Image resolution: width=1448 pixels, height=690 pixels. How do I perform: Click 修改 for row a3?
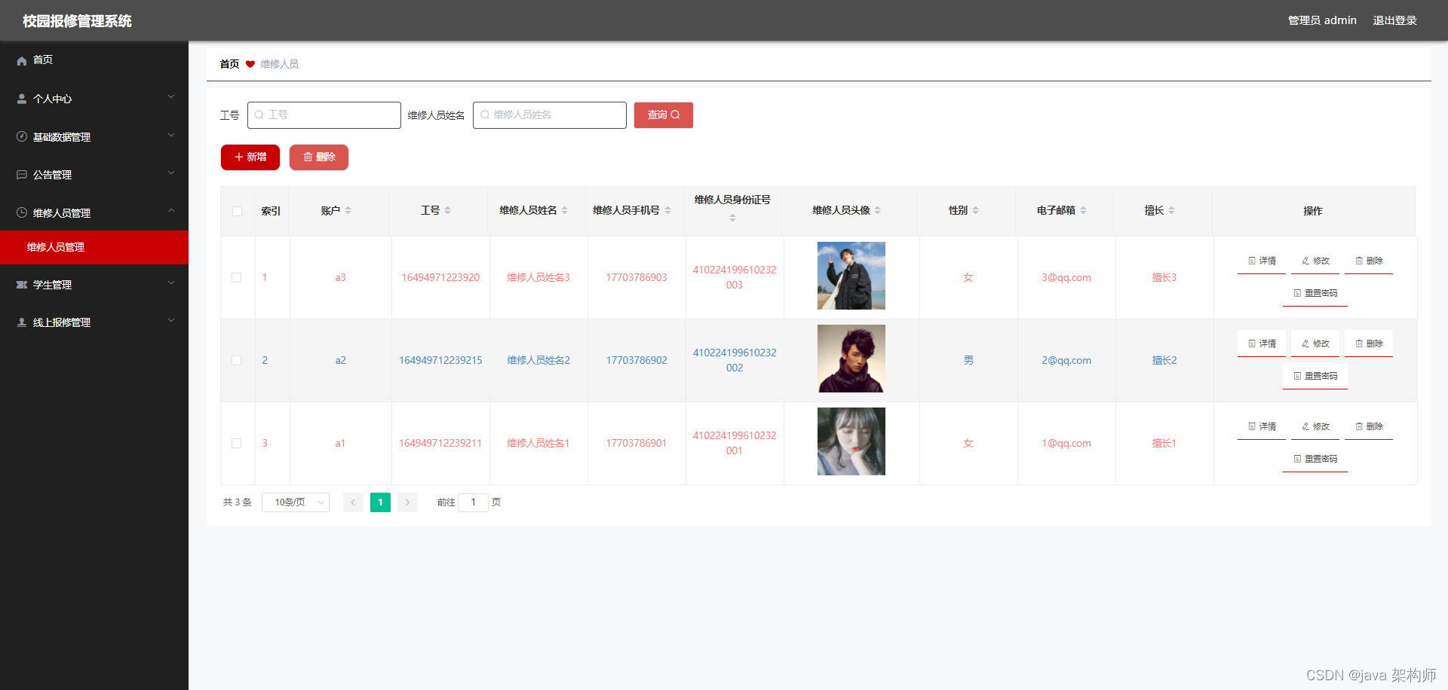[x=1315, y=261]
